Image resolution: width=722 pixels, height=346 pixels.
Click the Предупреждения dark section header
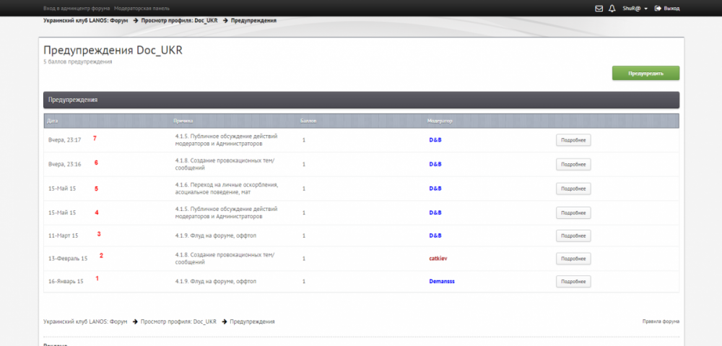[361, 100]
